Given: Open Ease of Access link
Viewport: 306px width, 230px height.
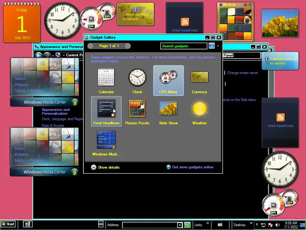Looking at the screenshot, I should point(53,125).
